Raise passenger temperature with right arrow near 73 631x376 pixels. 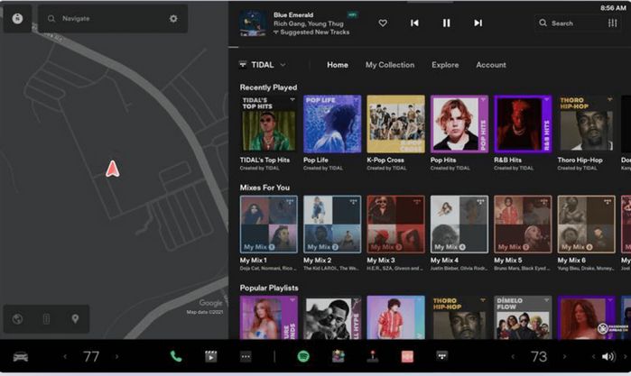[564, 356]
